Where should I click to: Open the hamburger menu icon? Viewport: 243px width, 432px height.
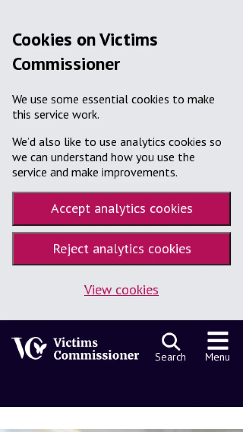[218, 341]
